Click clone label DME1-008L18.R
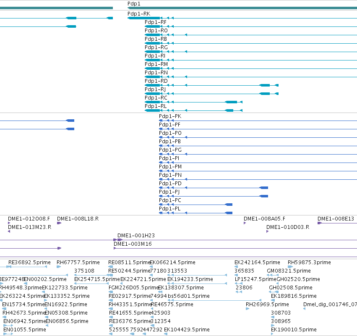Image resolution: width=357 pixels, height=336 pixels. coord(78,219)
